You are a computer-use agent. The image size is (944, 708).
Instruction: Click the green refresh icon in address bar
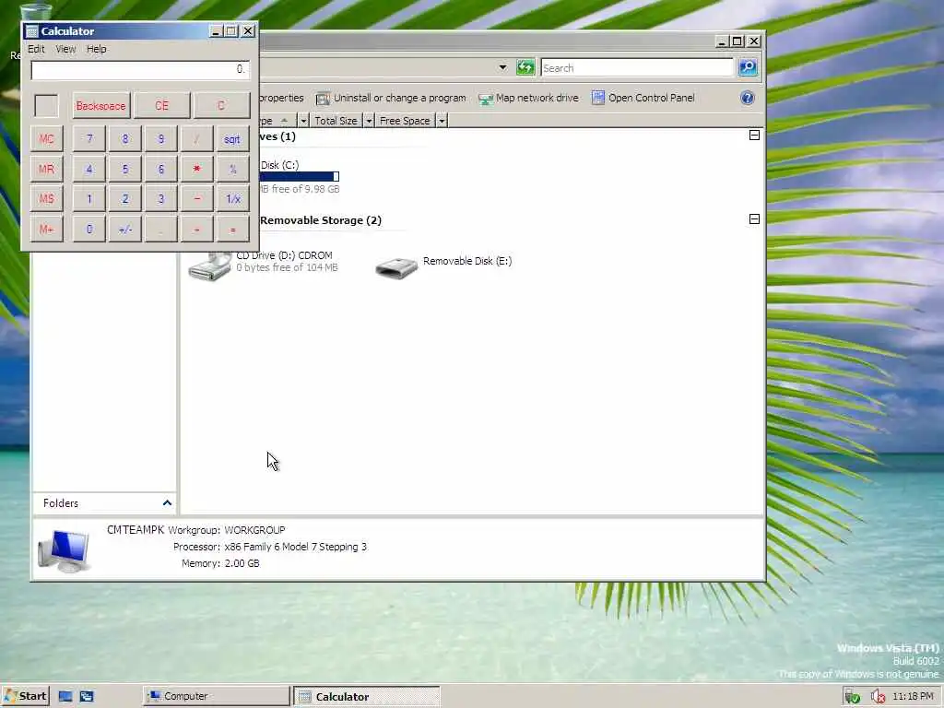click(x=525, y=67)
